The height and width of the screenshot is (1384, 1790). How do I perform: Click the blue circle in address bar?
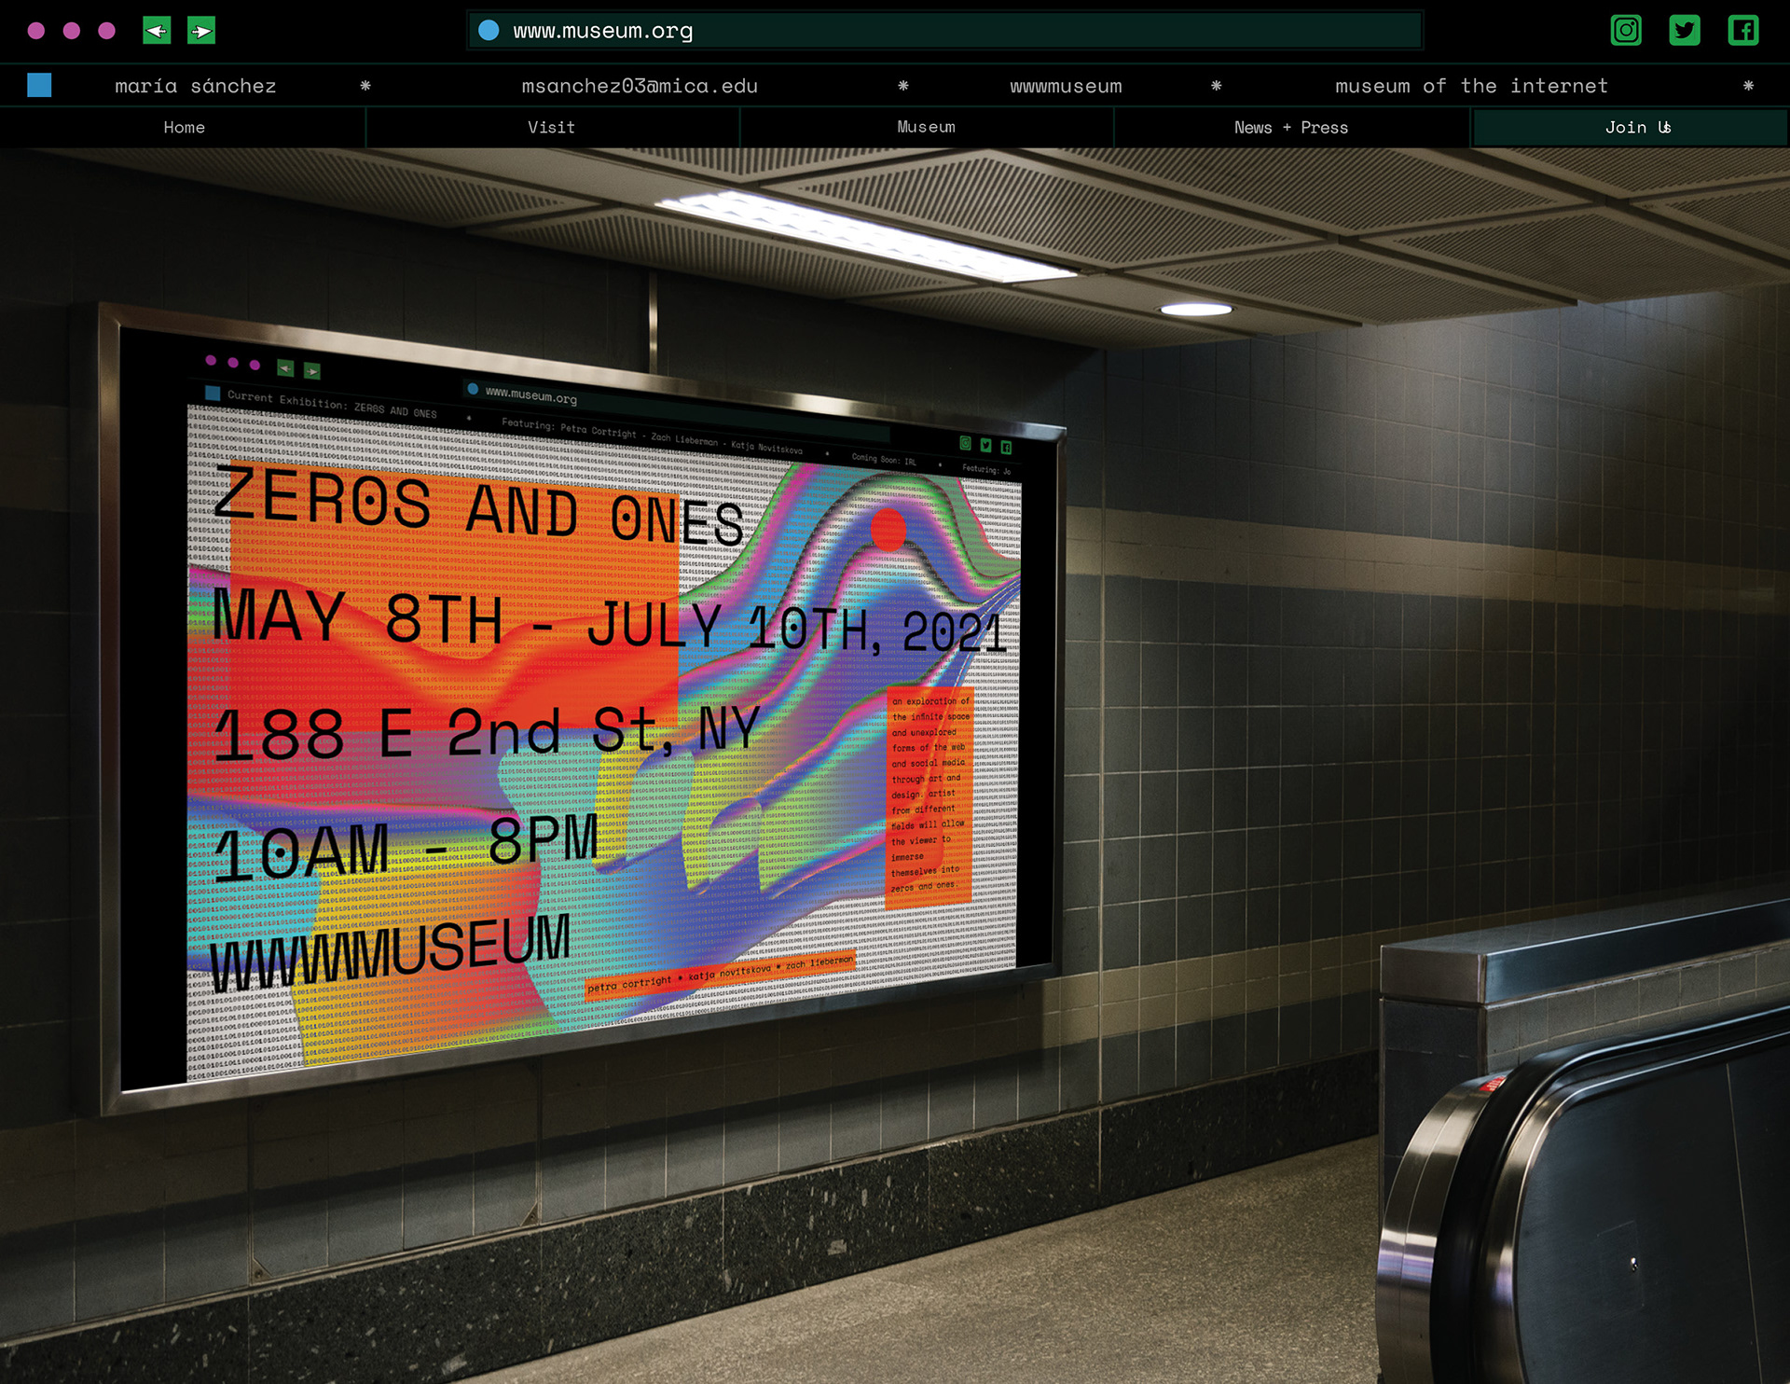click(x=489, y=31)
